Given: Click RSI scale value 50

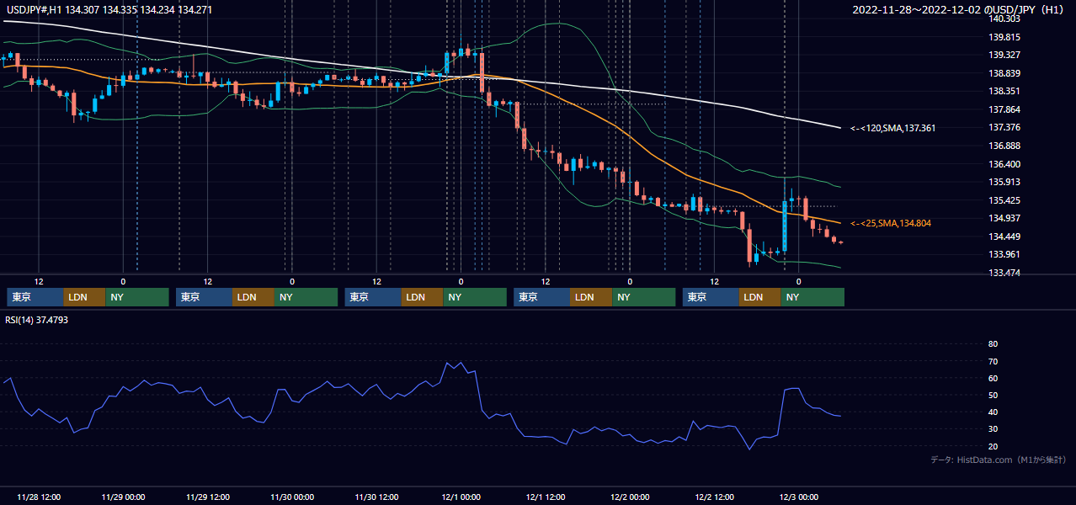Looking at the screenshot, I should pyautogui.click(x=993, y=395).
